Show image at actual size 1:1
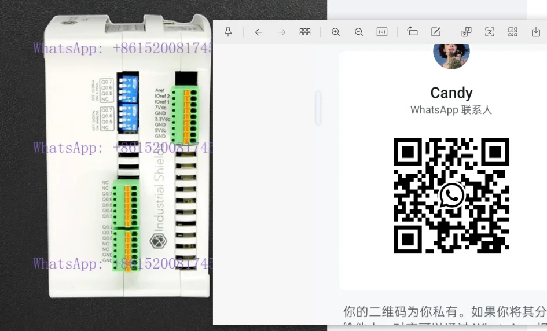 coord(382,32)
